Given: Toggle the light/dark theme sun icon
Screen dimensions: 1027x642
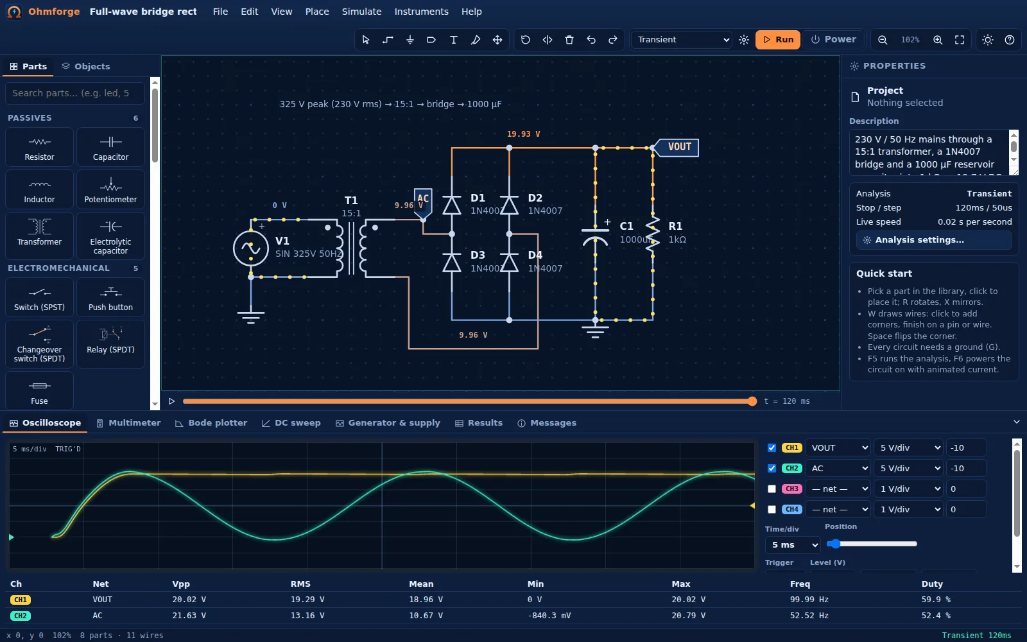Looking at the screenshot, I should (x=988, y=40).
